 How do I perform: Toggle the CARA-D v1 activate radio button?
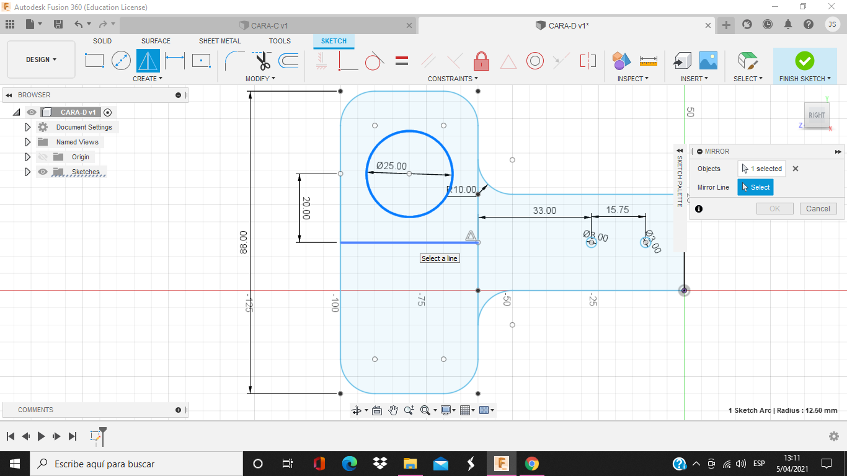click(108, 112)
